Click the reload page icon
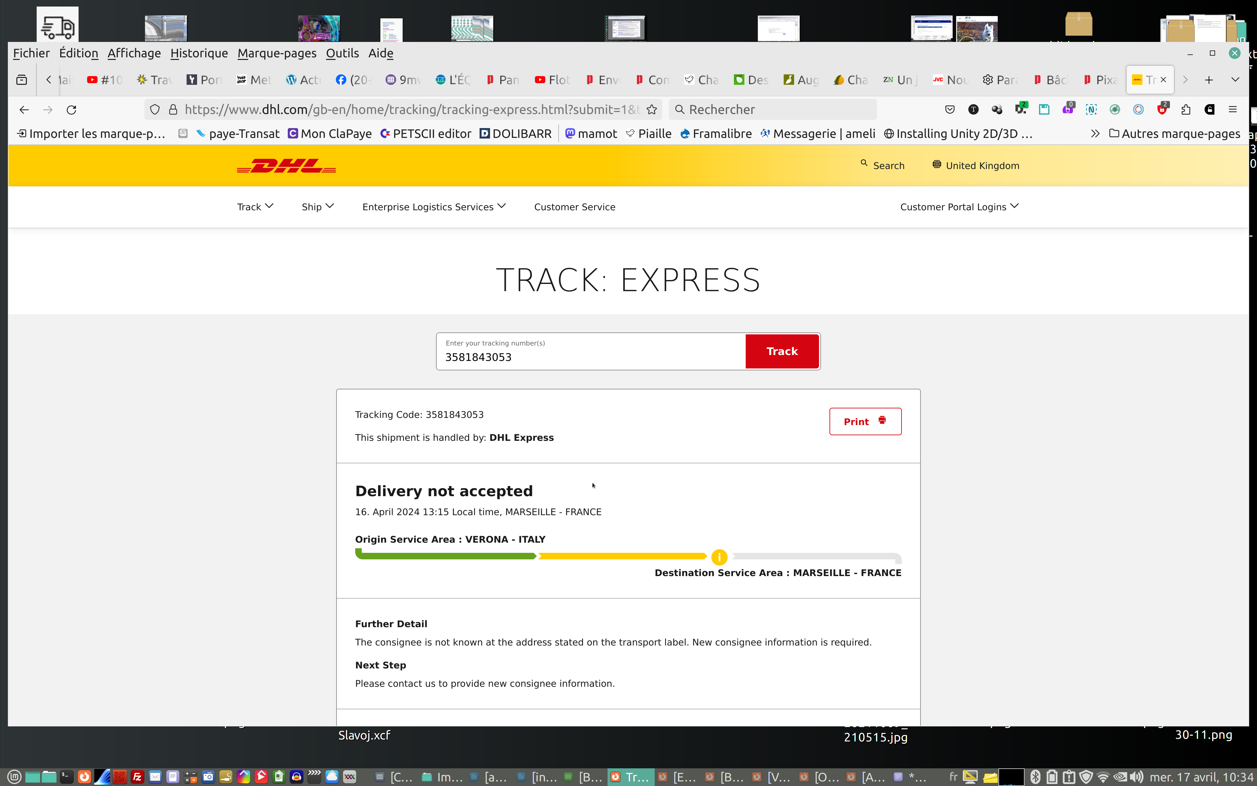Screen dimensions: 1257x786 (72, 110)
